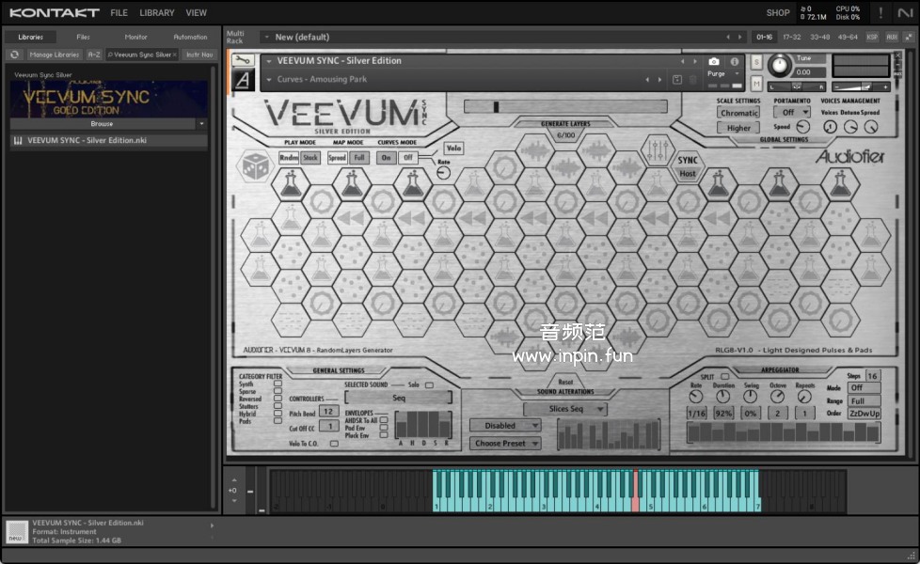Open the LIBRARY menu
This screenshot has height=564, width=920.
coord(157,12)
